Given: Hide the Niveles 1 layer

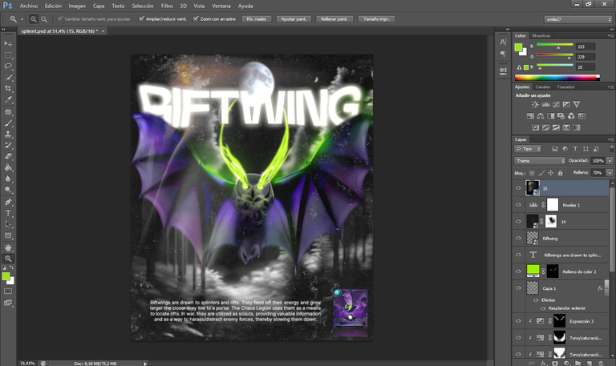Looking at the screenshot, I should point(518,205).
